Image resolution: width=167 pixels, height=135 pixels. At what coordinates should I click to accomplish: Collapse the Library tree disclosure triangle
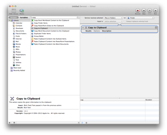click(9, 20)
